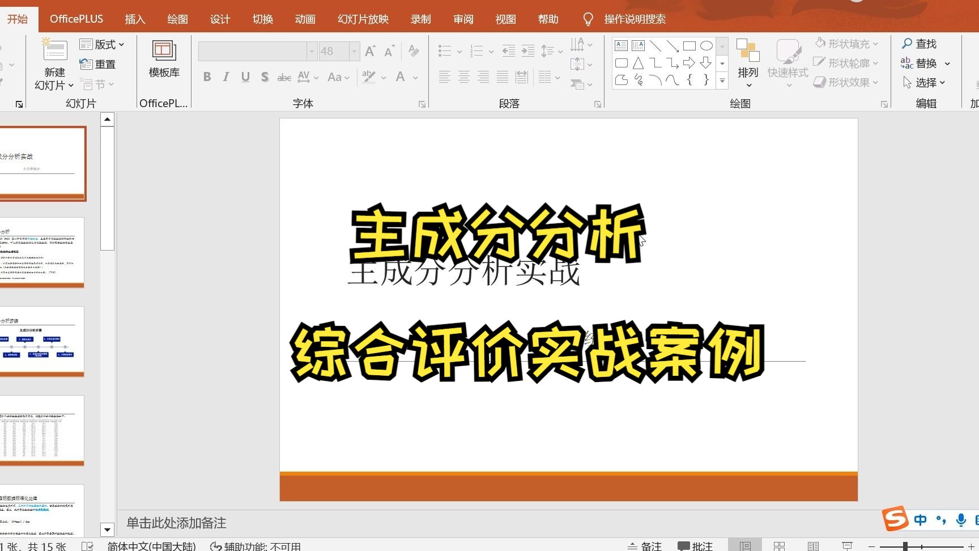
Task: Toggle Italic formatting
Action: point(226,77)
